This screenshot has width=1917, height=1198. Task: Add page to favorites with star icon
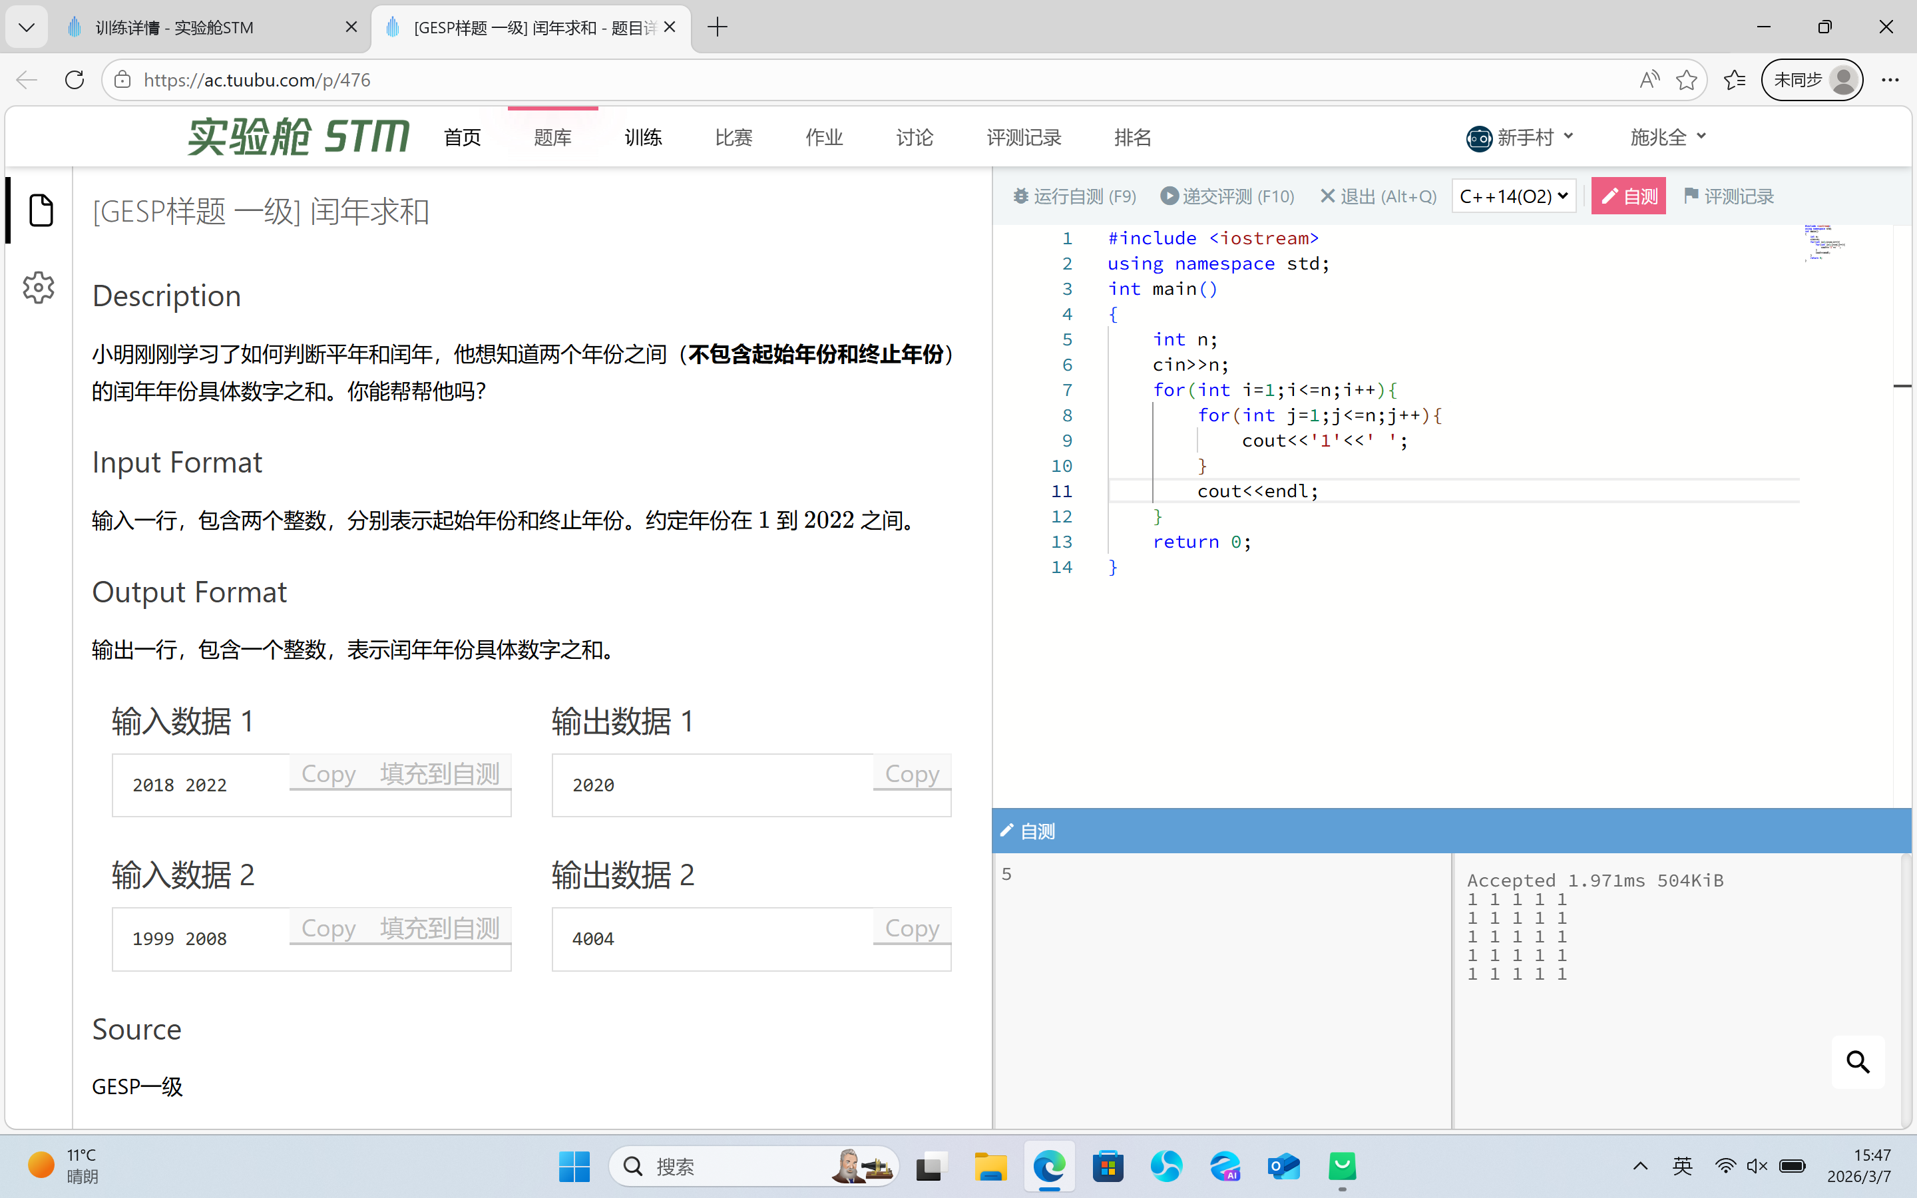tap(1687, 80)
